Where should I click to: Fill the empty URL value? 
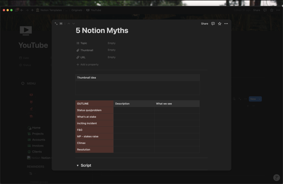click(x=112, y=57)
